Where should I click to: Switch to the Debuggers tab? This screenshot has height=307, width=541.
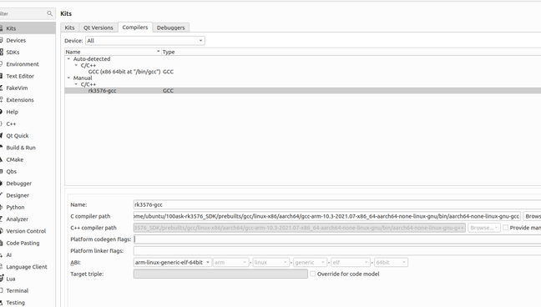171,28
